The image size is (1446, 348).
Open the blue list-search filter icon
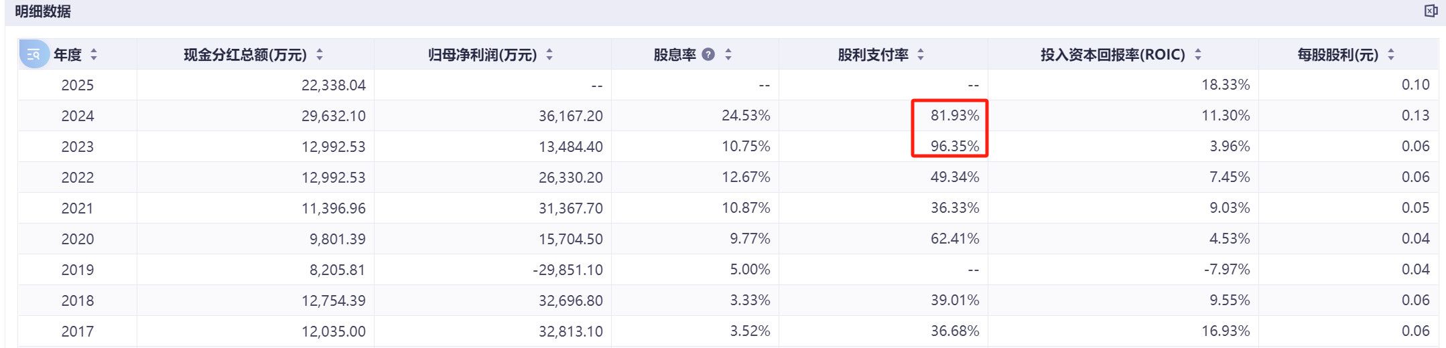click(34, 54)
